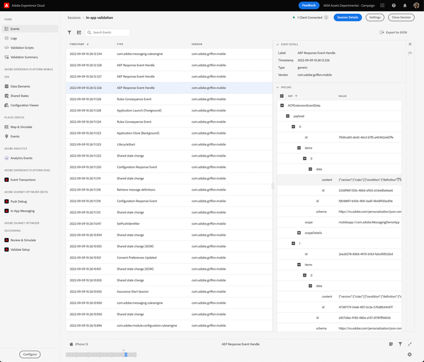Click the Adobe logo in the header
Image resolution: width=424 pixels, height=362 pixels.
tap(6, 6)
